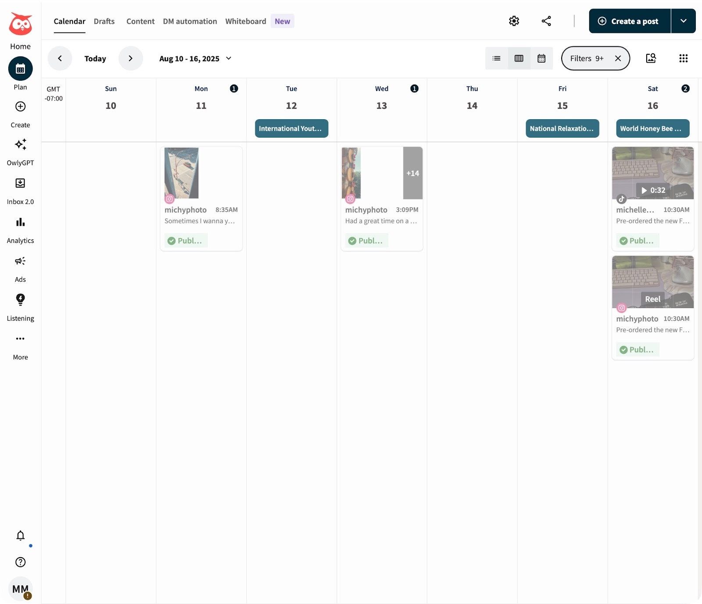Open the Whiteboard tab
The image size is (702, 604).
(245, 21)
